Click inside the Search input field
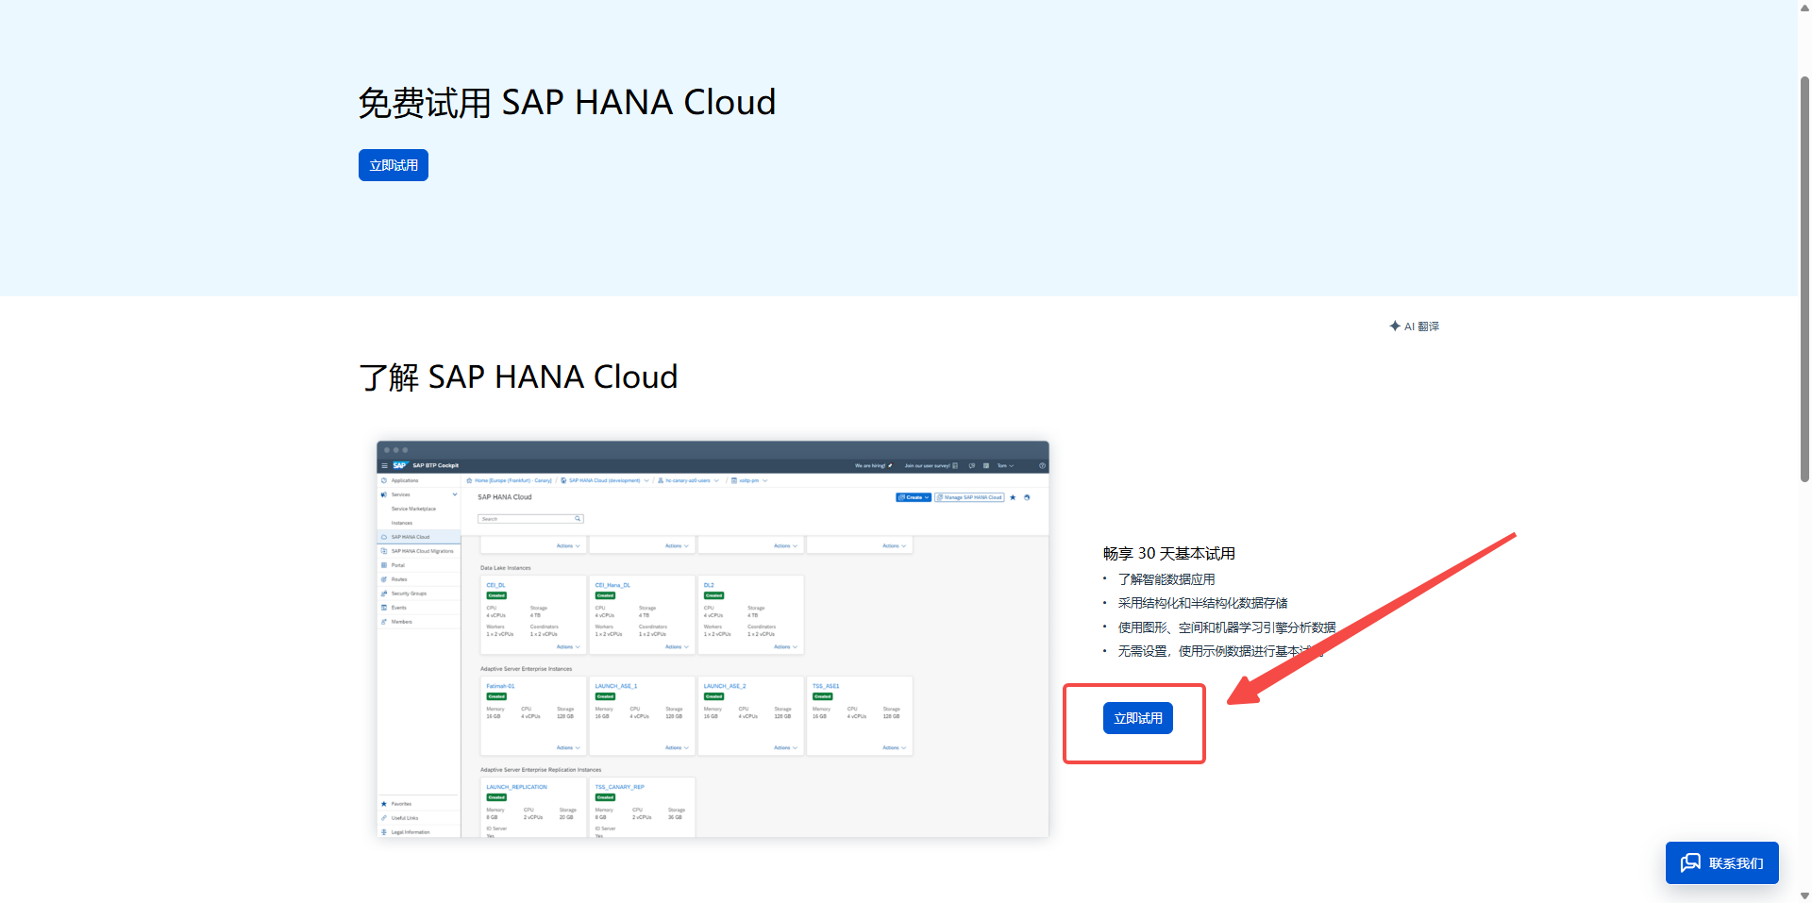Viewport: 1812px width, 903px height. tap(524, 519)
